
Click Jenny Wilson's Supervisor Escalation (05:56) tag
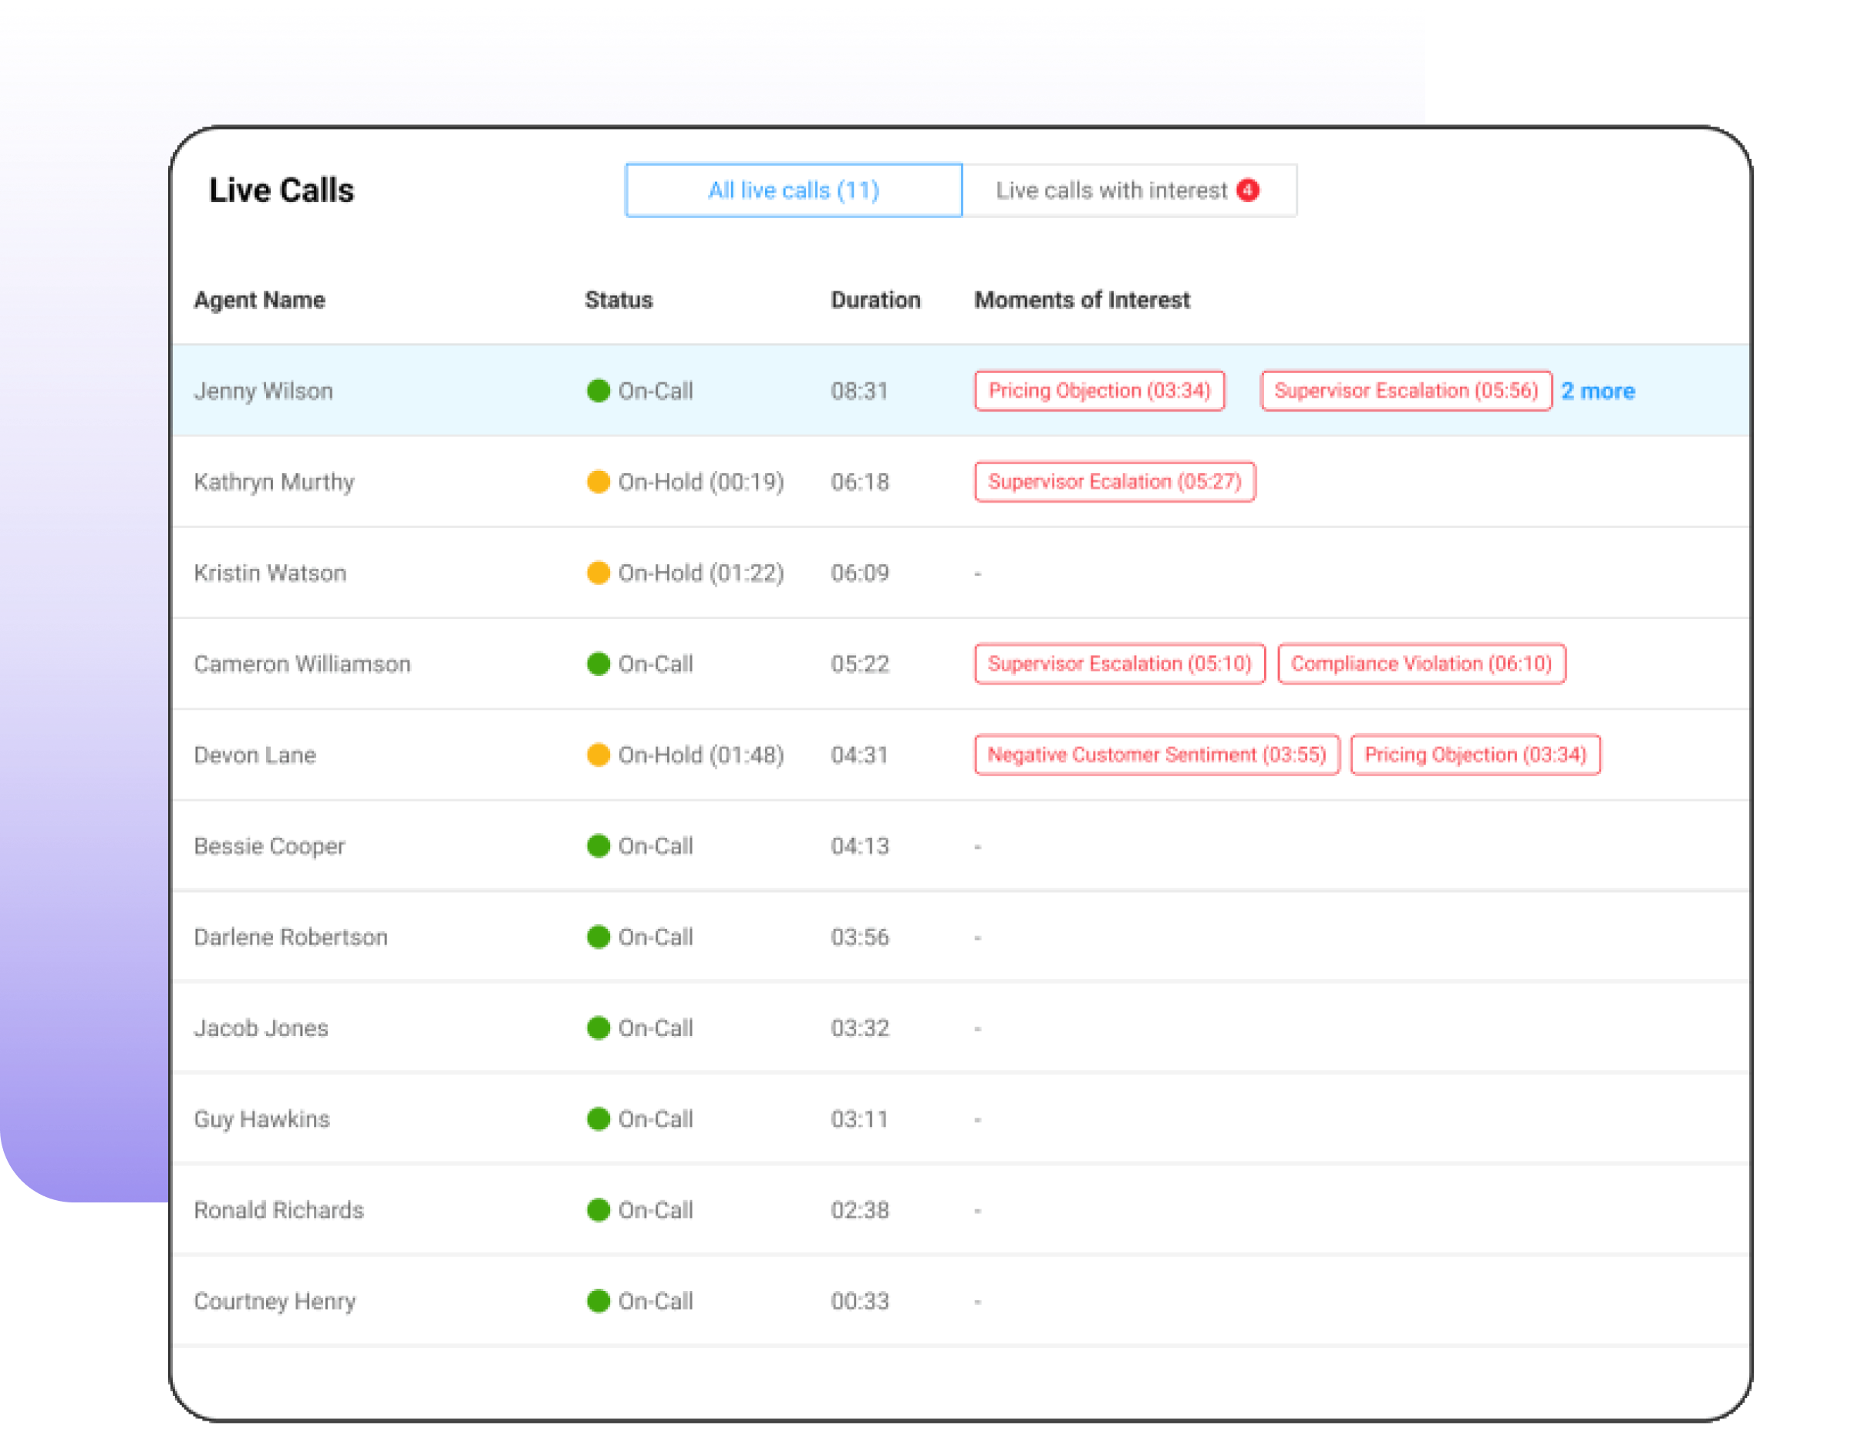pyautogui.click(x=1405, y=392)
